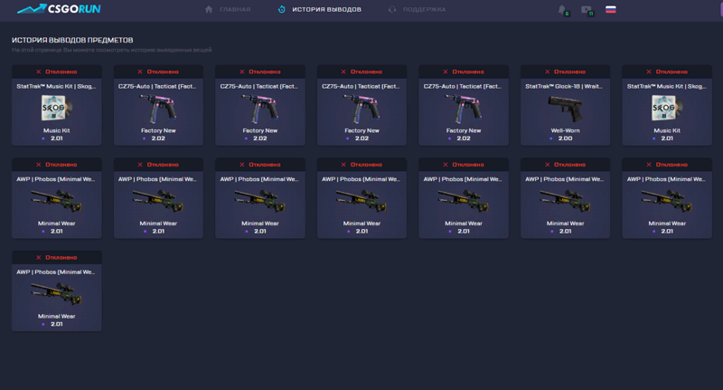723x390 pixels.
Task: Open the Russian flag language selector
Action: coord(611,10)
